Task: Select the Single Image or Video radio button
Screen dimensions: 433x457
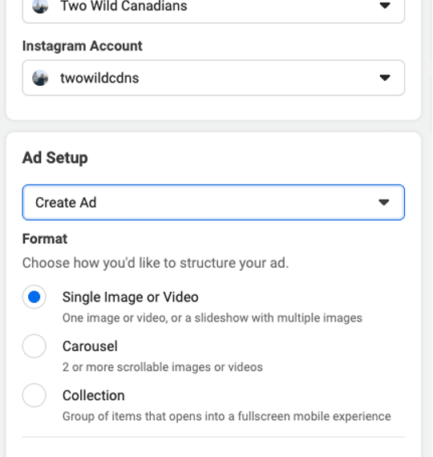Action: coord(34,297)
